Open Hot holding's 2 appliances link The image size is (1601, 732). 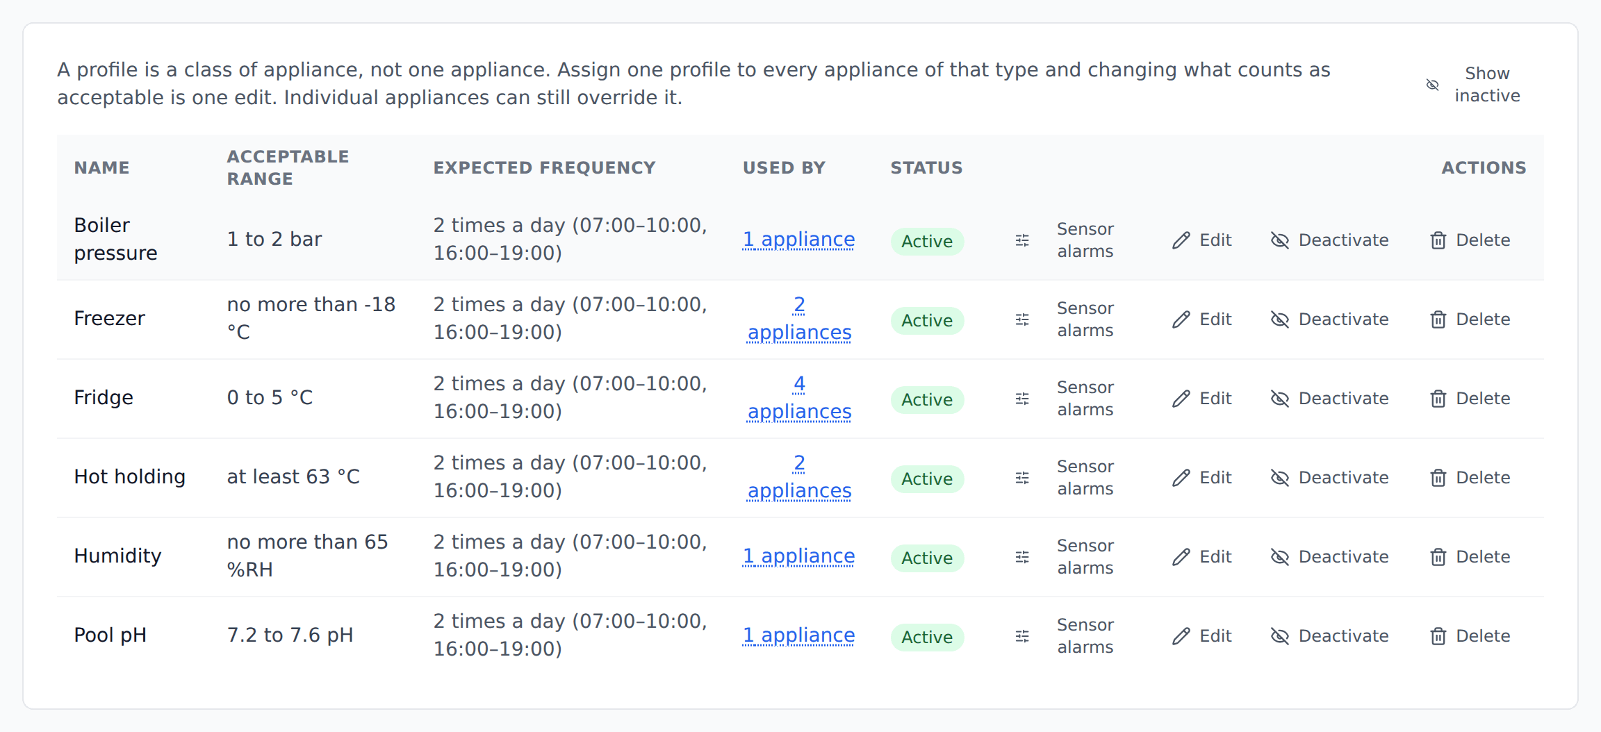pyautogui.click(x=799, y=477)
